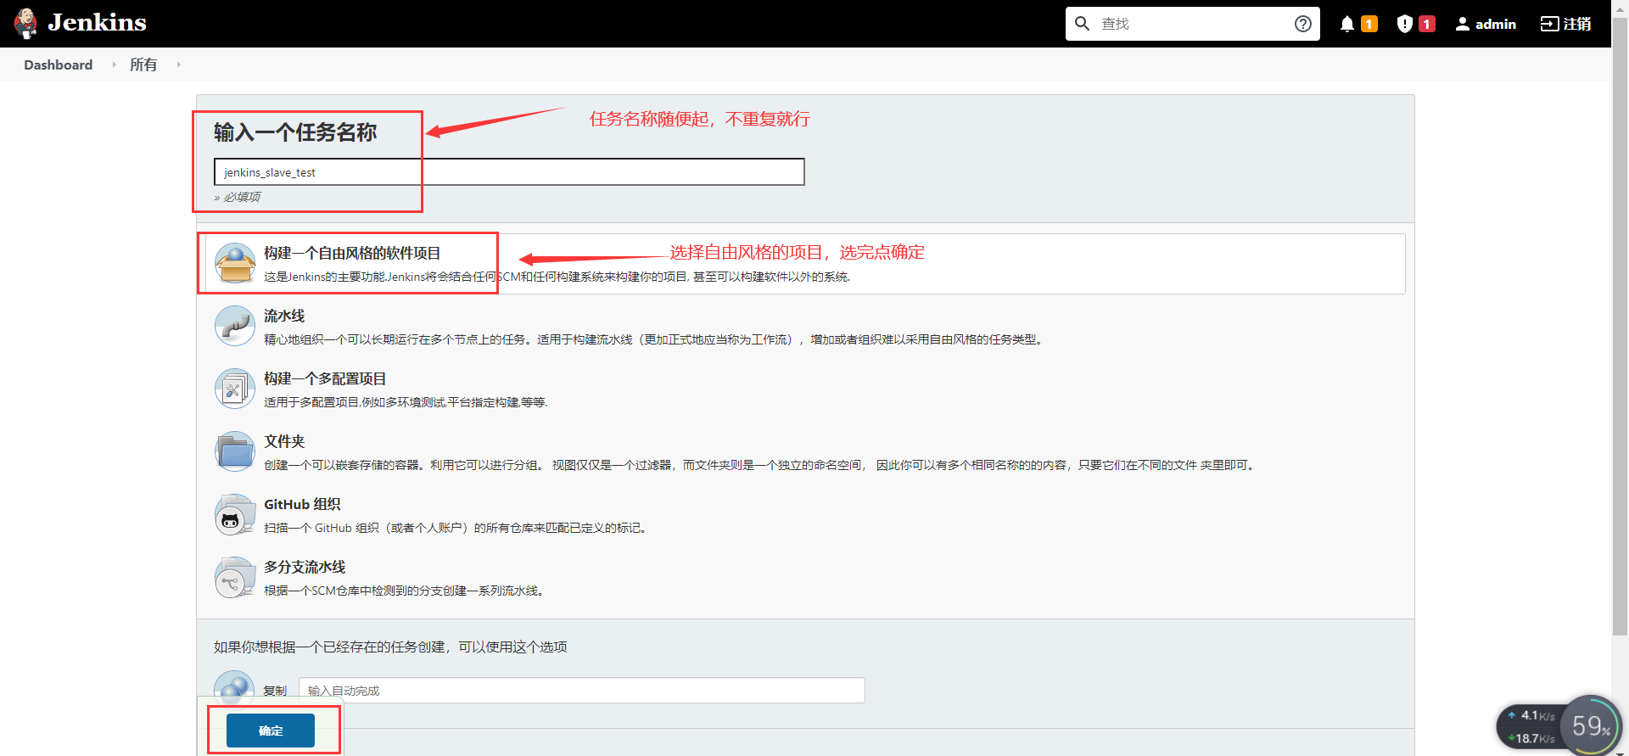
Task: Choose the multibranch pipeline icon
Action: pyautogui.click(x=235, y=578)
